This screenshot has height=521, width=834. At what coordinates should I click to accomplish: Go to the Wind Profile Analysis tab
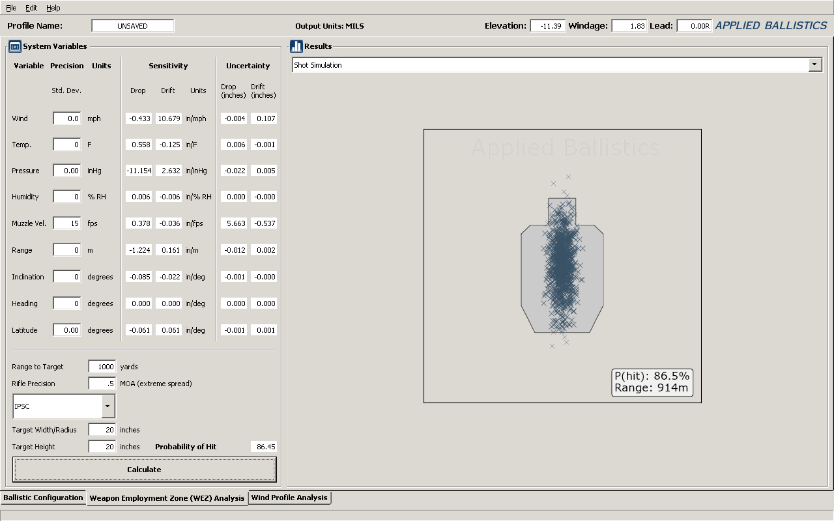(x=289, y=497)
